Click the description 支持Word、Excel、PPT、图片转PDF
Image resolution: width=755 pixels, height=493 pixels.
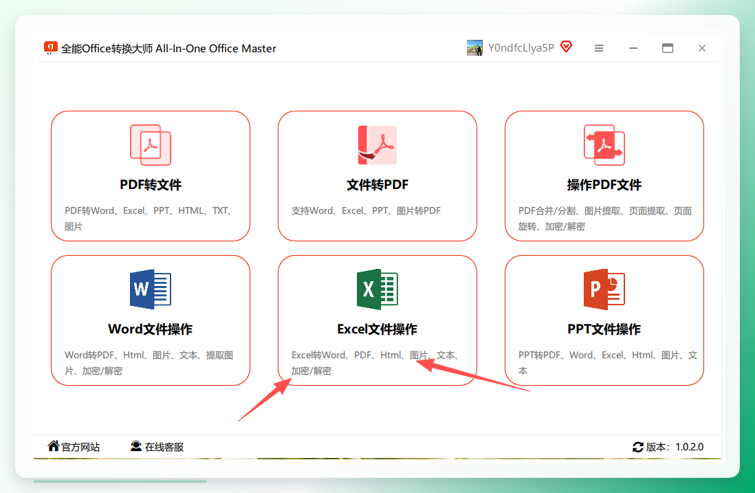coord(366,211)
